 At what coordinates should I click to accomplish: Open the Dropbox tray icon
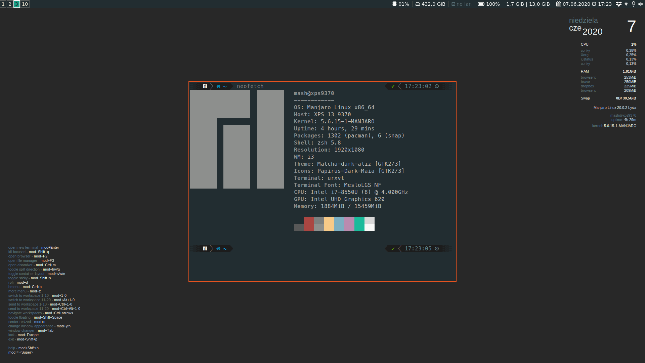click(x=618, y=4)
